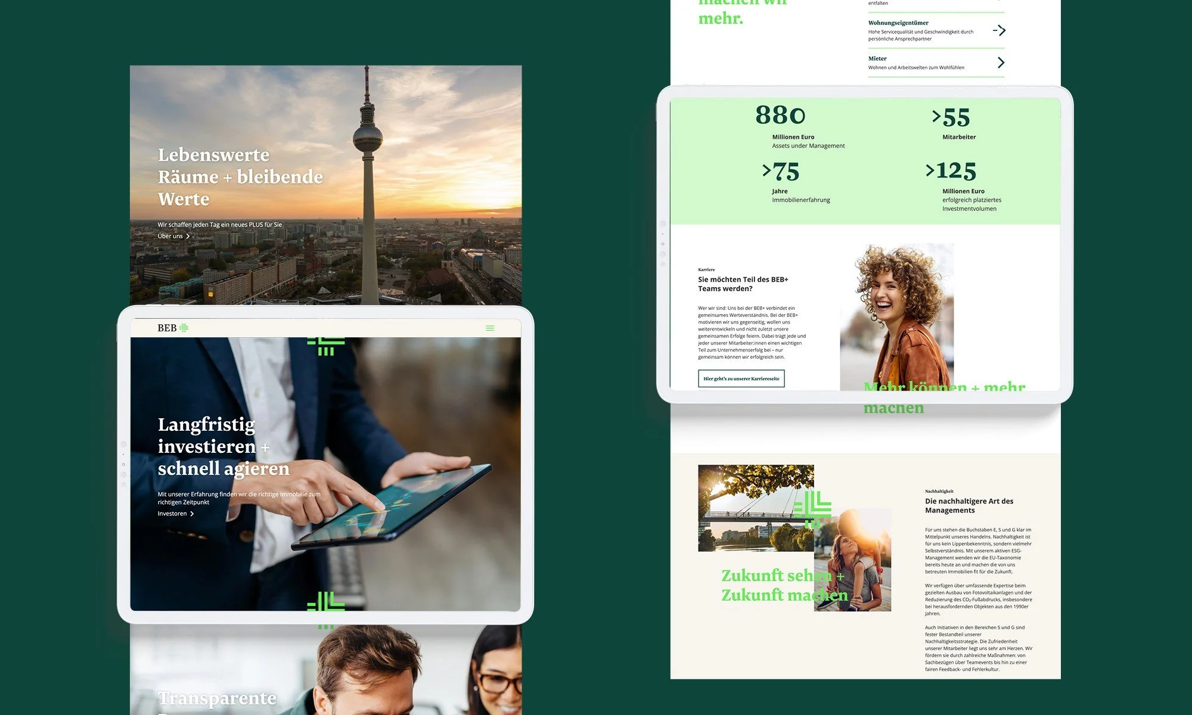This screenshot has height=715, width=1192.
Task: Click the 880 Millionen Euro statistic
Action: click(781, 116)
